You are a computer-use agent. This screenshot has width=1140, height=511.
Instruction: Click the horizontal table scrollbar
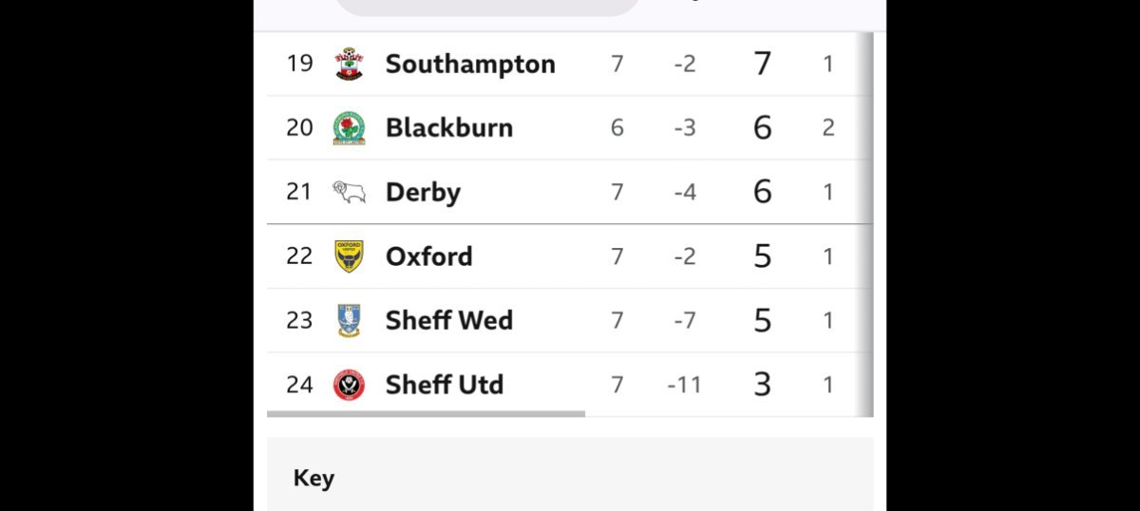(426, 414)
